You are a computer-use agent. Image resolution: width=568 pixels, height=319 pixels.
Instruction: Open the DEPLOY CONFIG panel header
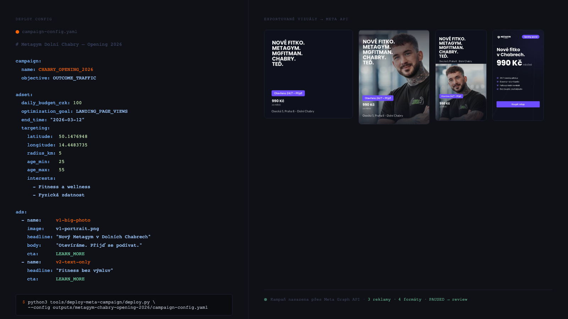[34, 19]
